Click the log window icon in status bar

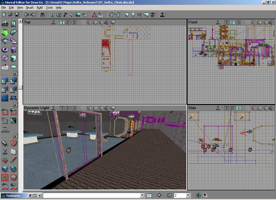coord(149,195)
